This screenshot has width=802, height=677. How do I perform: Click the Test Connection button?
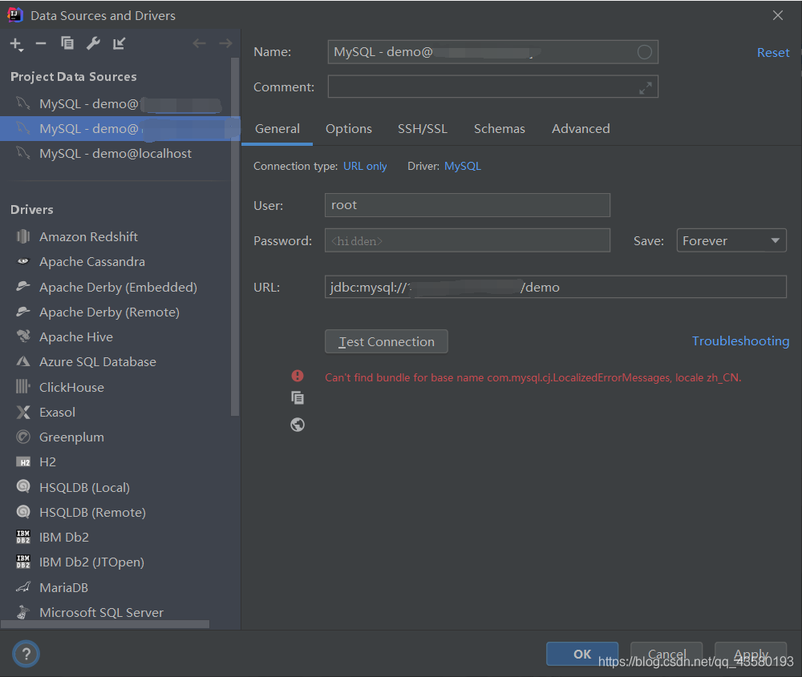(x=387, y=341)
